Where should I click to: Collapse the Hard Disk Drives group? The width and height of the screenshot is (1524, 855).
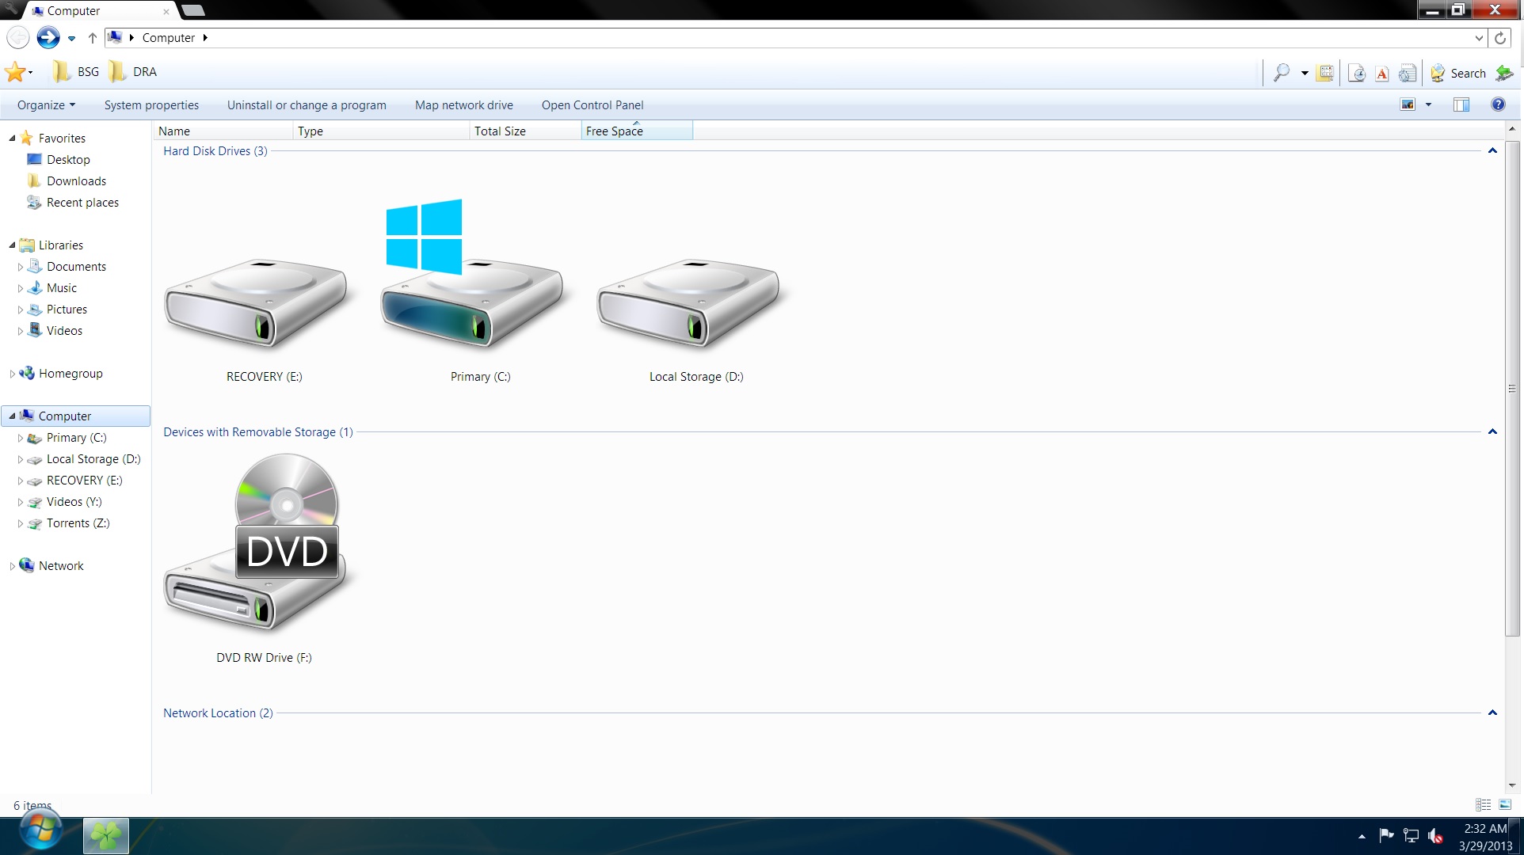(1492, 150)
